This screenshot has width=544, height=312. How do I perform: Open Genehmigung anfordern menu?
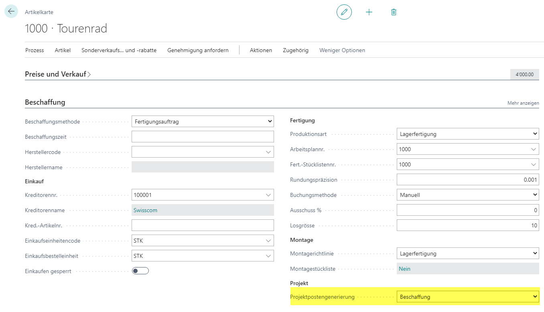click(x=198, y=50)
